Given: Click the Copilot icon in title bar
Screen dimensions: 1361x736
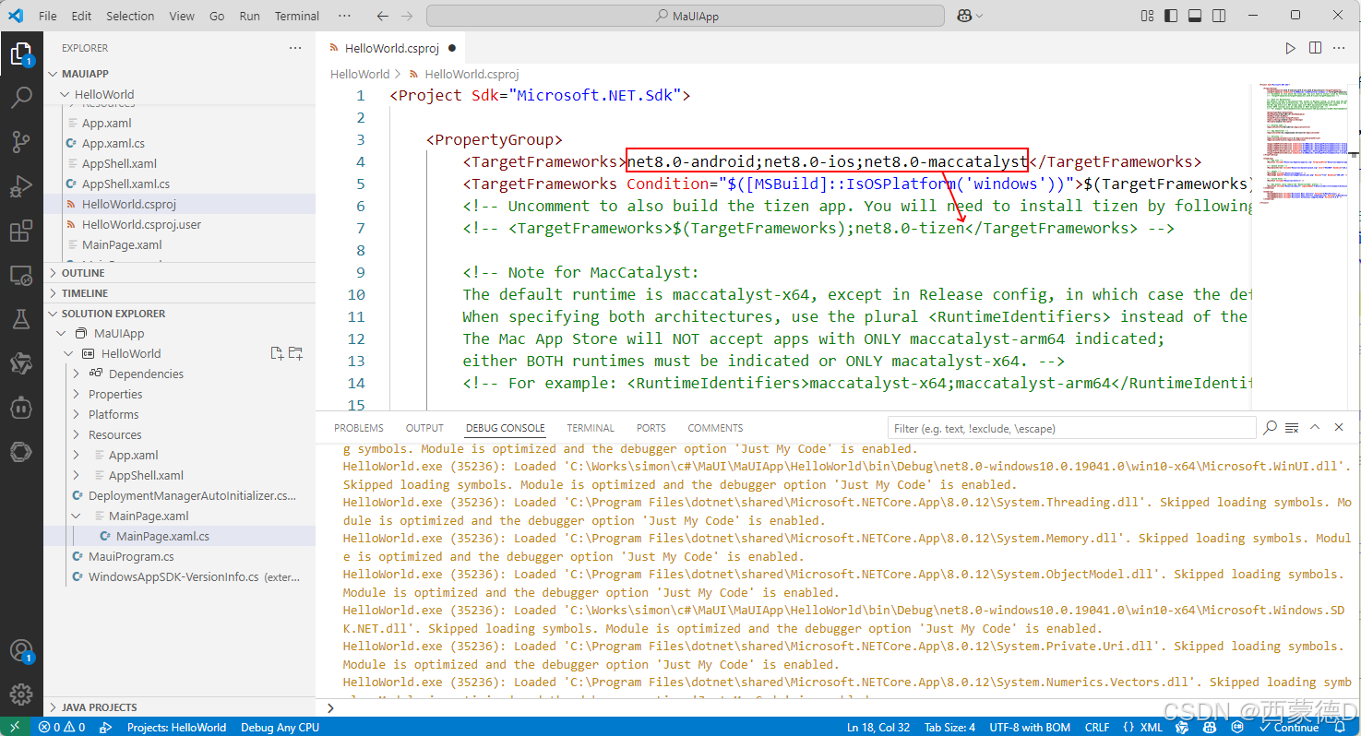Looking at the screenshot, I should click(964, 16).
